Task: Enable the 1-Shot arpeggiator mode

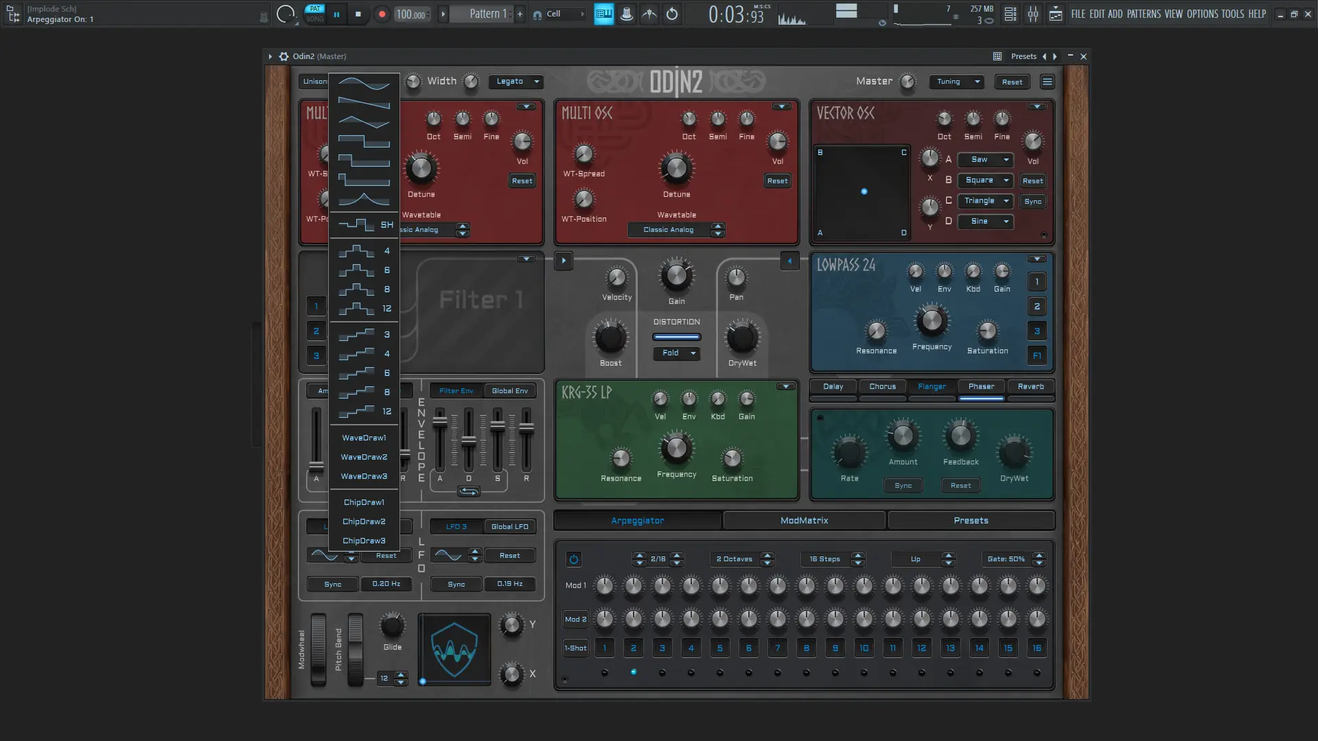Action: point(575,648)
